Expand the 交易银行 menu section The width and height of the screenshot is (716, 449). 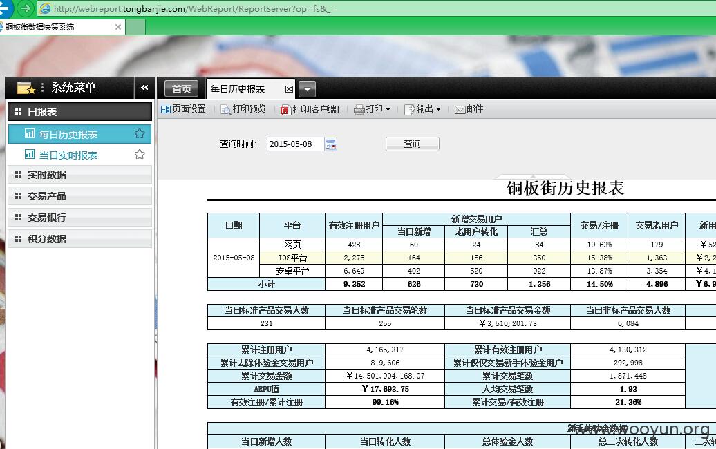click(79, 218)
